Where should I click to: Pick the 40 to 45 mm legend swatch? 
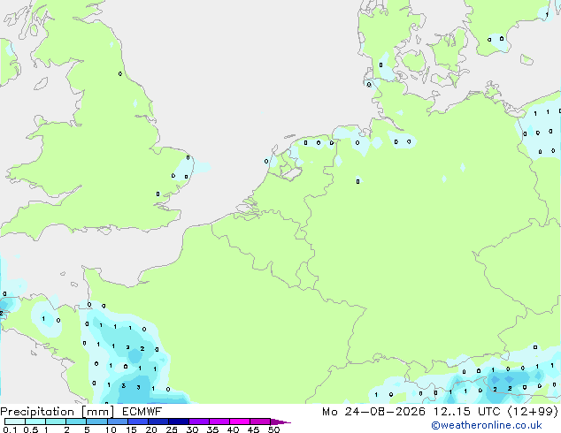coord(240,422)
